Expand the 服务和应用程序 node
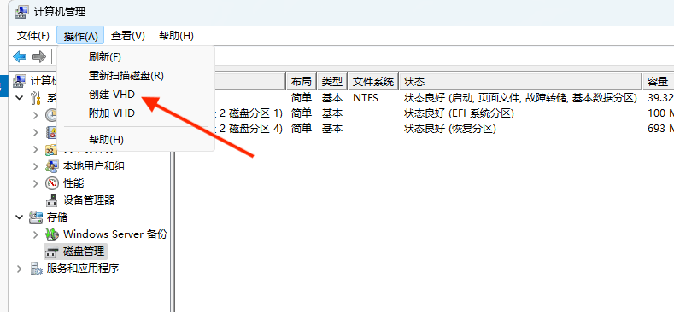 20,269
